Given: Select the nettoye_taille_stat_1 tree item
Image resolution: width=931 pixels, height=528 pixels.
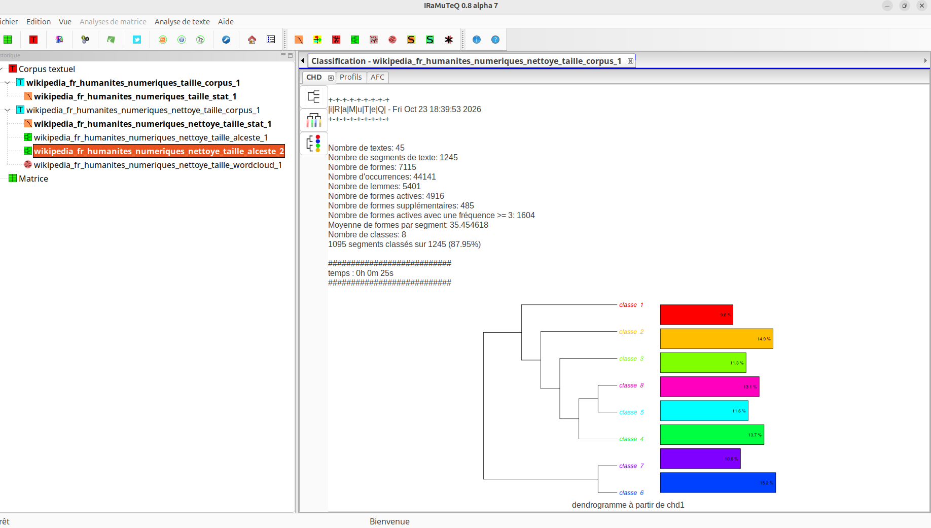Looking at the screenshot, I should pyautogui.click(x=153, y=124).
